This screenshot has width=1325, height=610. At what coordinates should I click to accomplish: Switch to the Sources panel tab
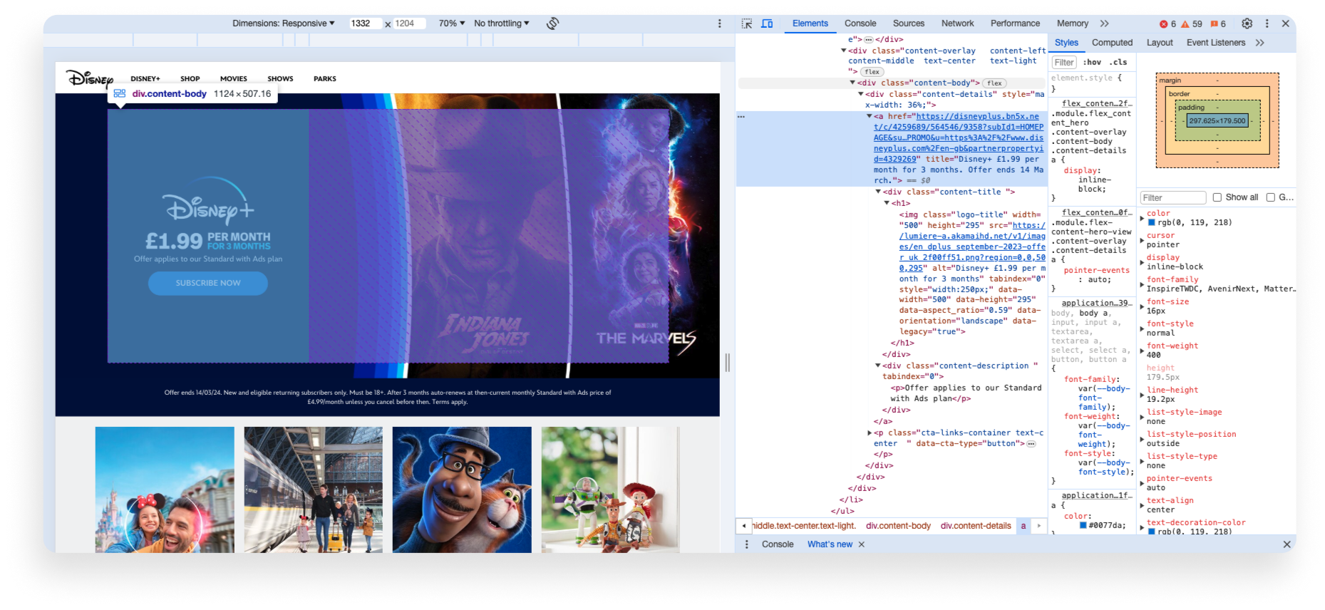pos(909,24)
